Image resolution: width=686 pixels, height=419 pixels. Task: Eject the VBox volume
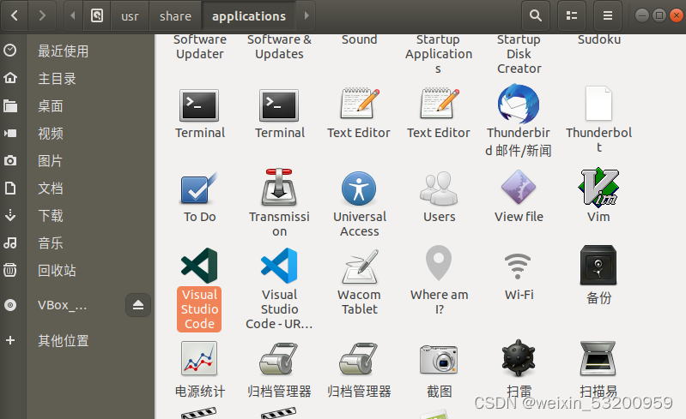(138, 305)
